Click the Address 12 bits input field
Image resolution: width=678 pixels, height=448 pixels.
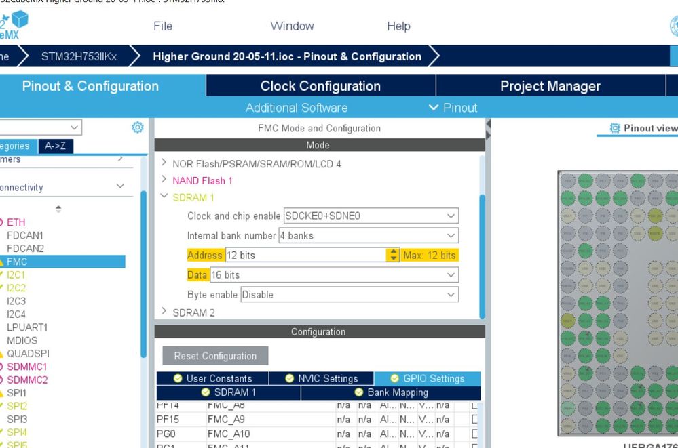305,255
